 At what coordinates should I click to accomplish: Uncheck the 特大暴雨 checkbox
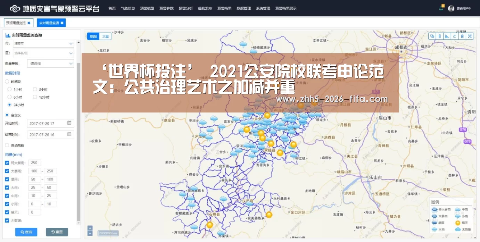pyautogui.click(x=7, y=163)
